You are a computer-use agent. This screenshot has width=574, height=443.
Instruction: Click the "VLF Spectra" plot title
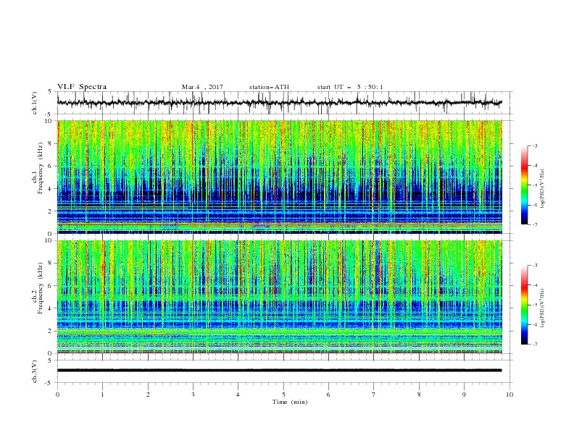click(82, 87)
